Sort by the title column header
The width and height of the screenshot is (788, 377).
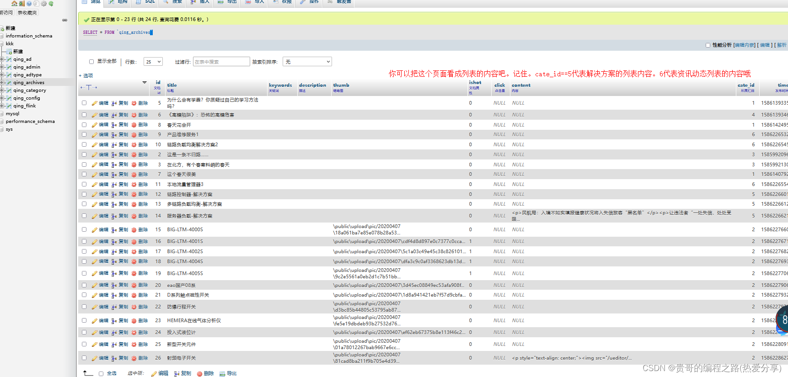click(172, 85)
